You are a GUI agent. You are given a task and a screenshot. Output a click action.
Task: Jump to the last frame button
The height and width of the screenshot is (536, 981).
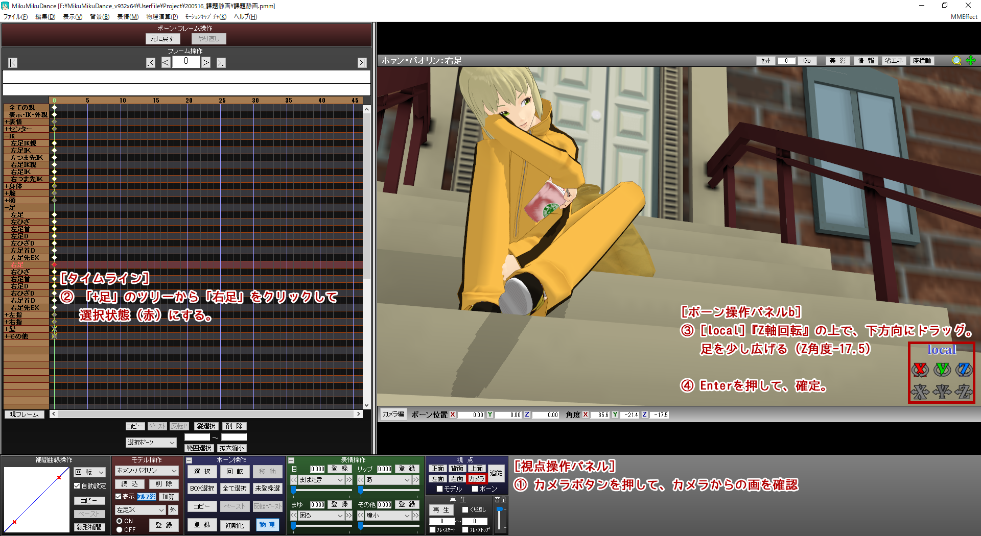click(362, 63)
